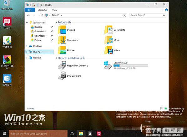187x137 pixels.
Task: Collapse the Quick access tree node
Action: pos(27,23)
